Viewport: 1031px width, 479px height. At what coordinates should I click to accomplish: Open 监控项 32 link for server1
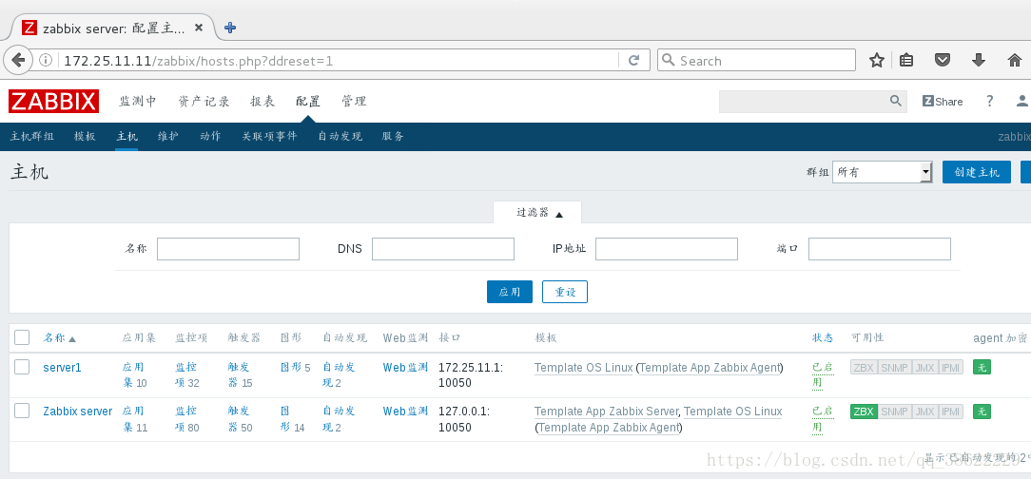coord(187,374)
